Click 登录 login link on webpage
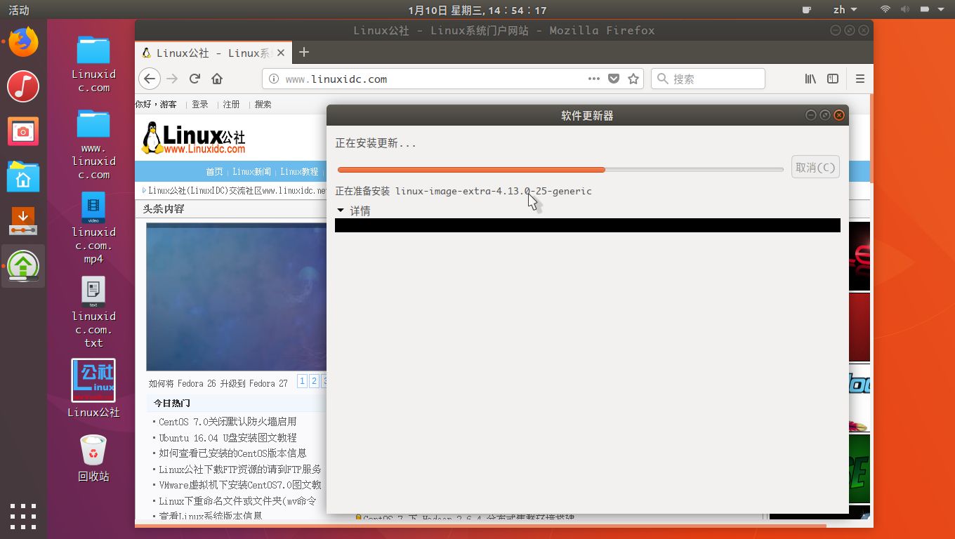The width and height of the screenshot is (955, 539). 200,104
